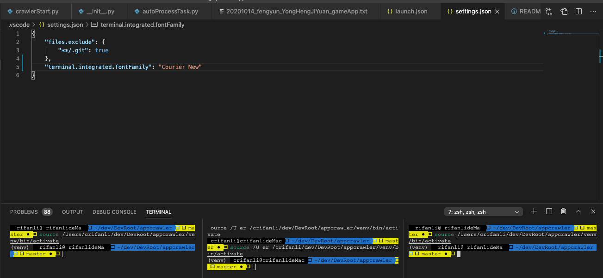
Task: Click the fontFamily string symbol icon in breadcrumb
Action: click(x=94, y=25)
